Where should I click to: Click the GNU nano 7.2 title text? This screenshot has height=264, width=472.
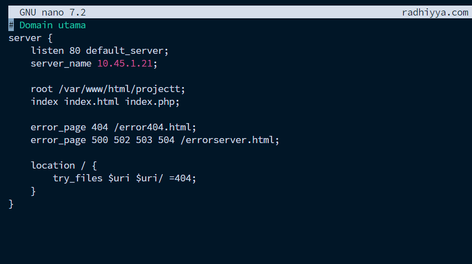tap(53, 12)
